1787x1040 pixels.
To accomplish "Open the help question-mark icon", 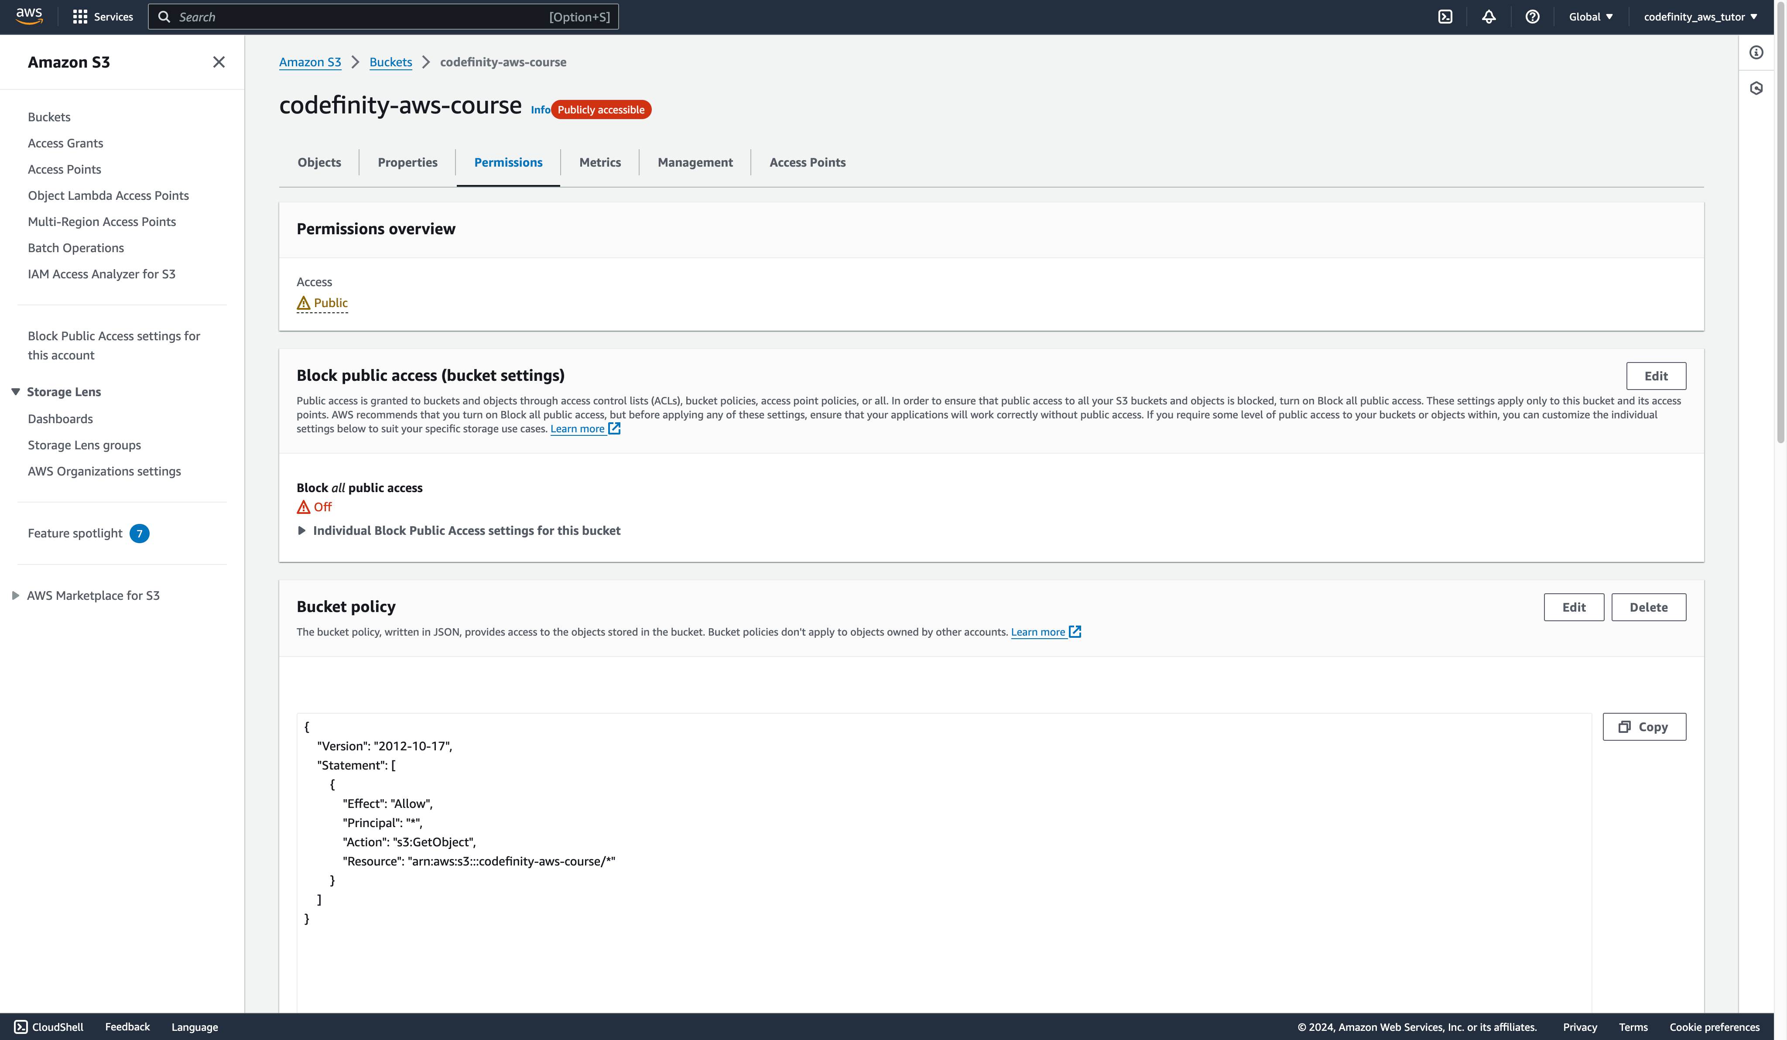I will [1532, 16].
